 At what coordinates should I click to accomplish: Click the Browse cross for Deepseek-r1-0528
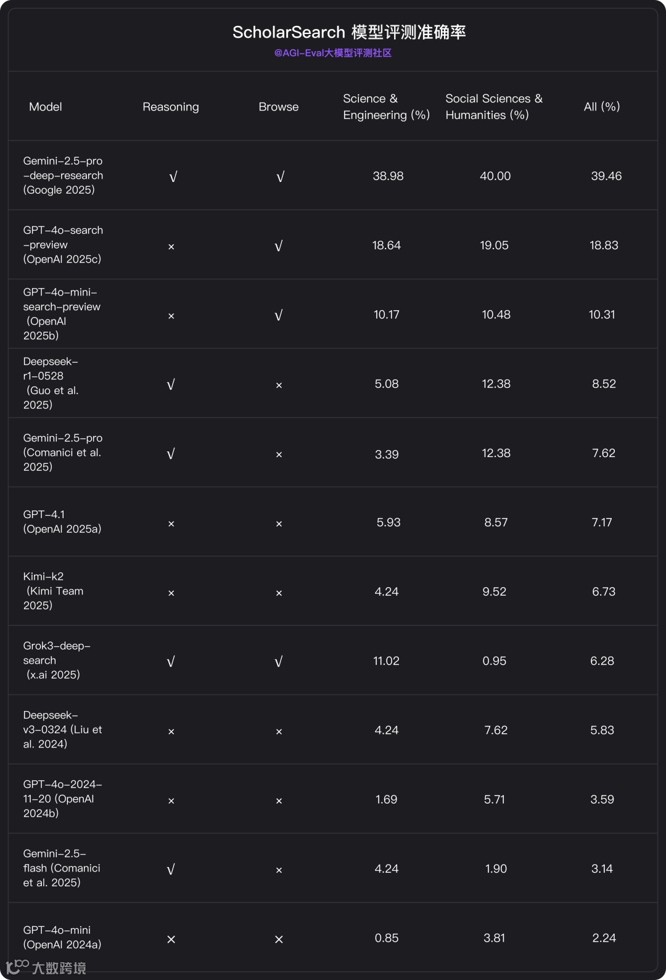point(279,385)
